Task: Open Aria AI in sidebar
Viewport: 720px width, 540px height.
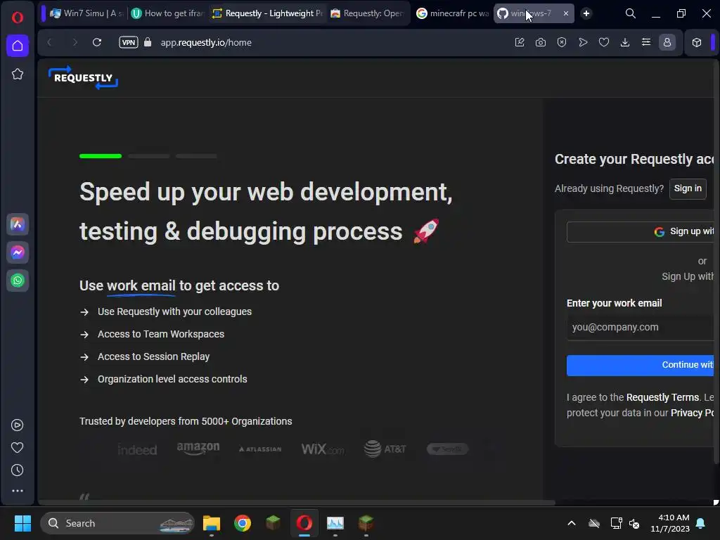Action: (x=18, y=224)
